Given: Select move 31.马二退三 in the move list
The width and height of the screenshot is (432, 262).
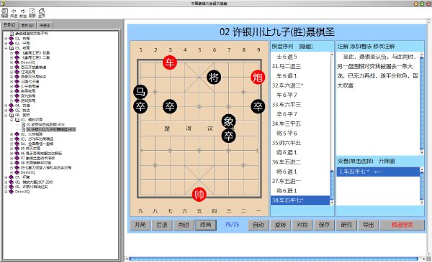Looking at the screenshot, I should pos(287,66).
